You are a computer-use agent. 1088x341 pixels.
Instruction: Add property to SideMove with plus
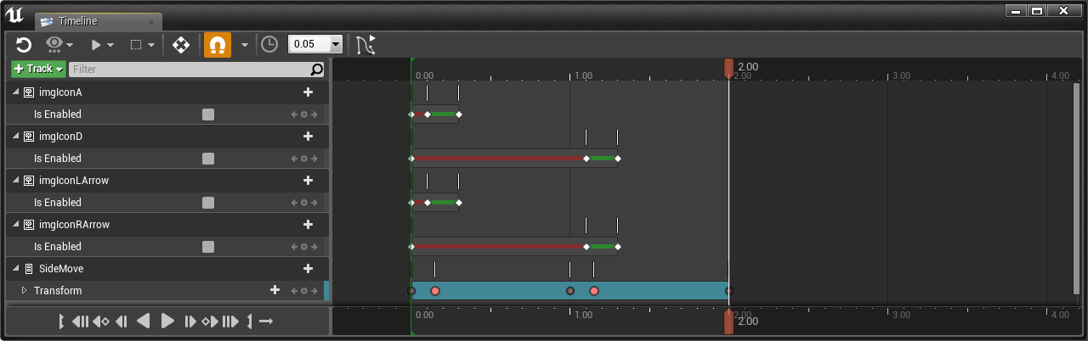pyautogui.click(x=309, y=268)
